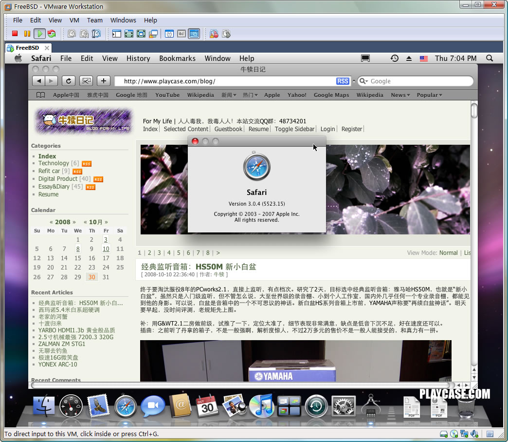Viewport: 508px width, 442px height.
Task: Click the Web Clip scissors button
Action: tap(86, 81)
